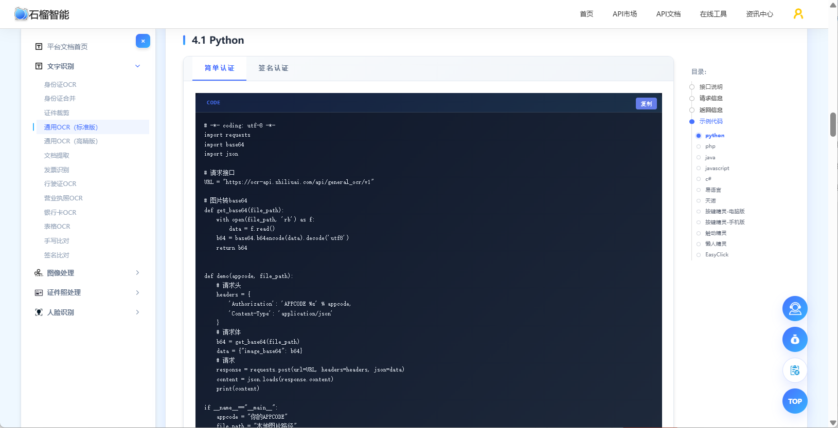This screenshot has width=838, height=428.
Task: Select 手写比对 in sidebar
Action: point(57,241)
